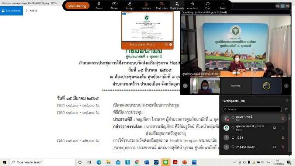The height and width of the screenshot is (166, 295).
Task: Click the host's video camera icon
Action: (x=275, y=128)
